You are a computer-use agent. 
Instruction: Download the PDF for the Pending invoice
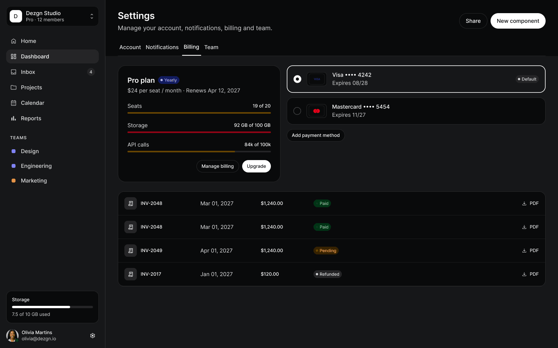(530, 251)
